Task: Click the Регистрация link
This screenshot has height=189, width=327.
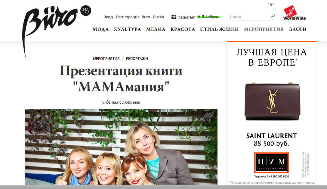Action: point(128,17)
